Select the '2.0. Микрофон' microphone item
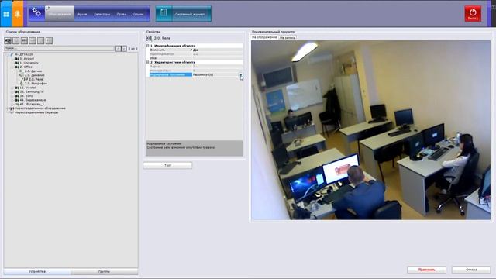The width and height of the screenshot is (496, 279). [x=36, y=84]
